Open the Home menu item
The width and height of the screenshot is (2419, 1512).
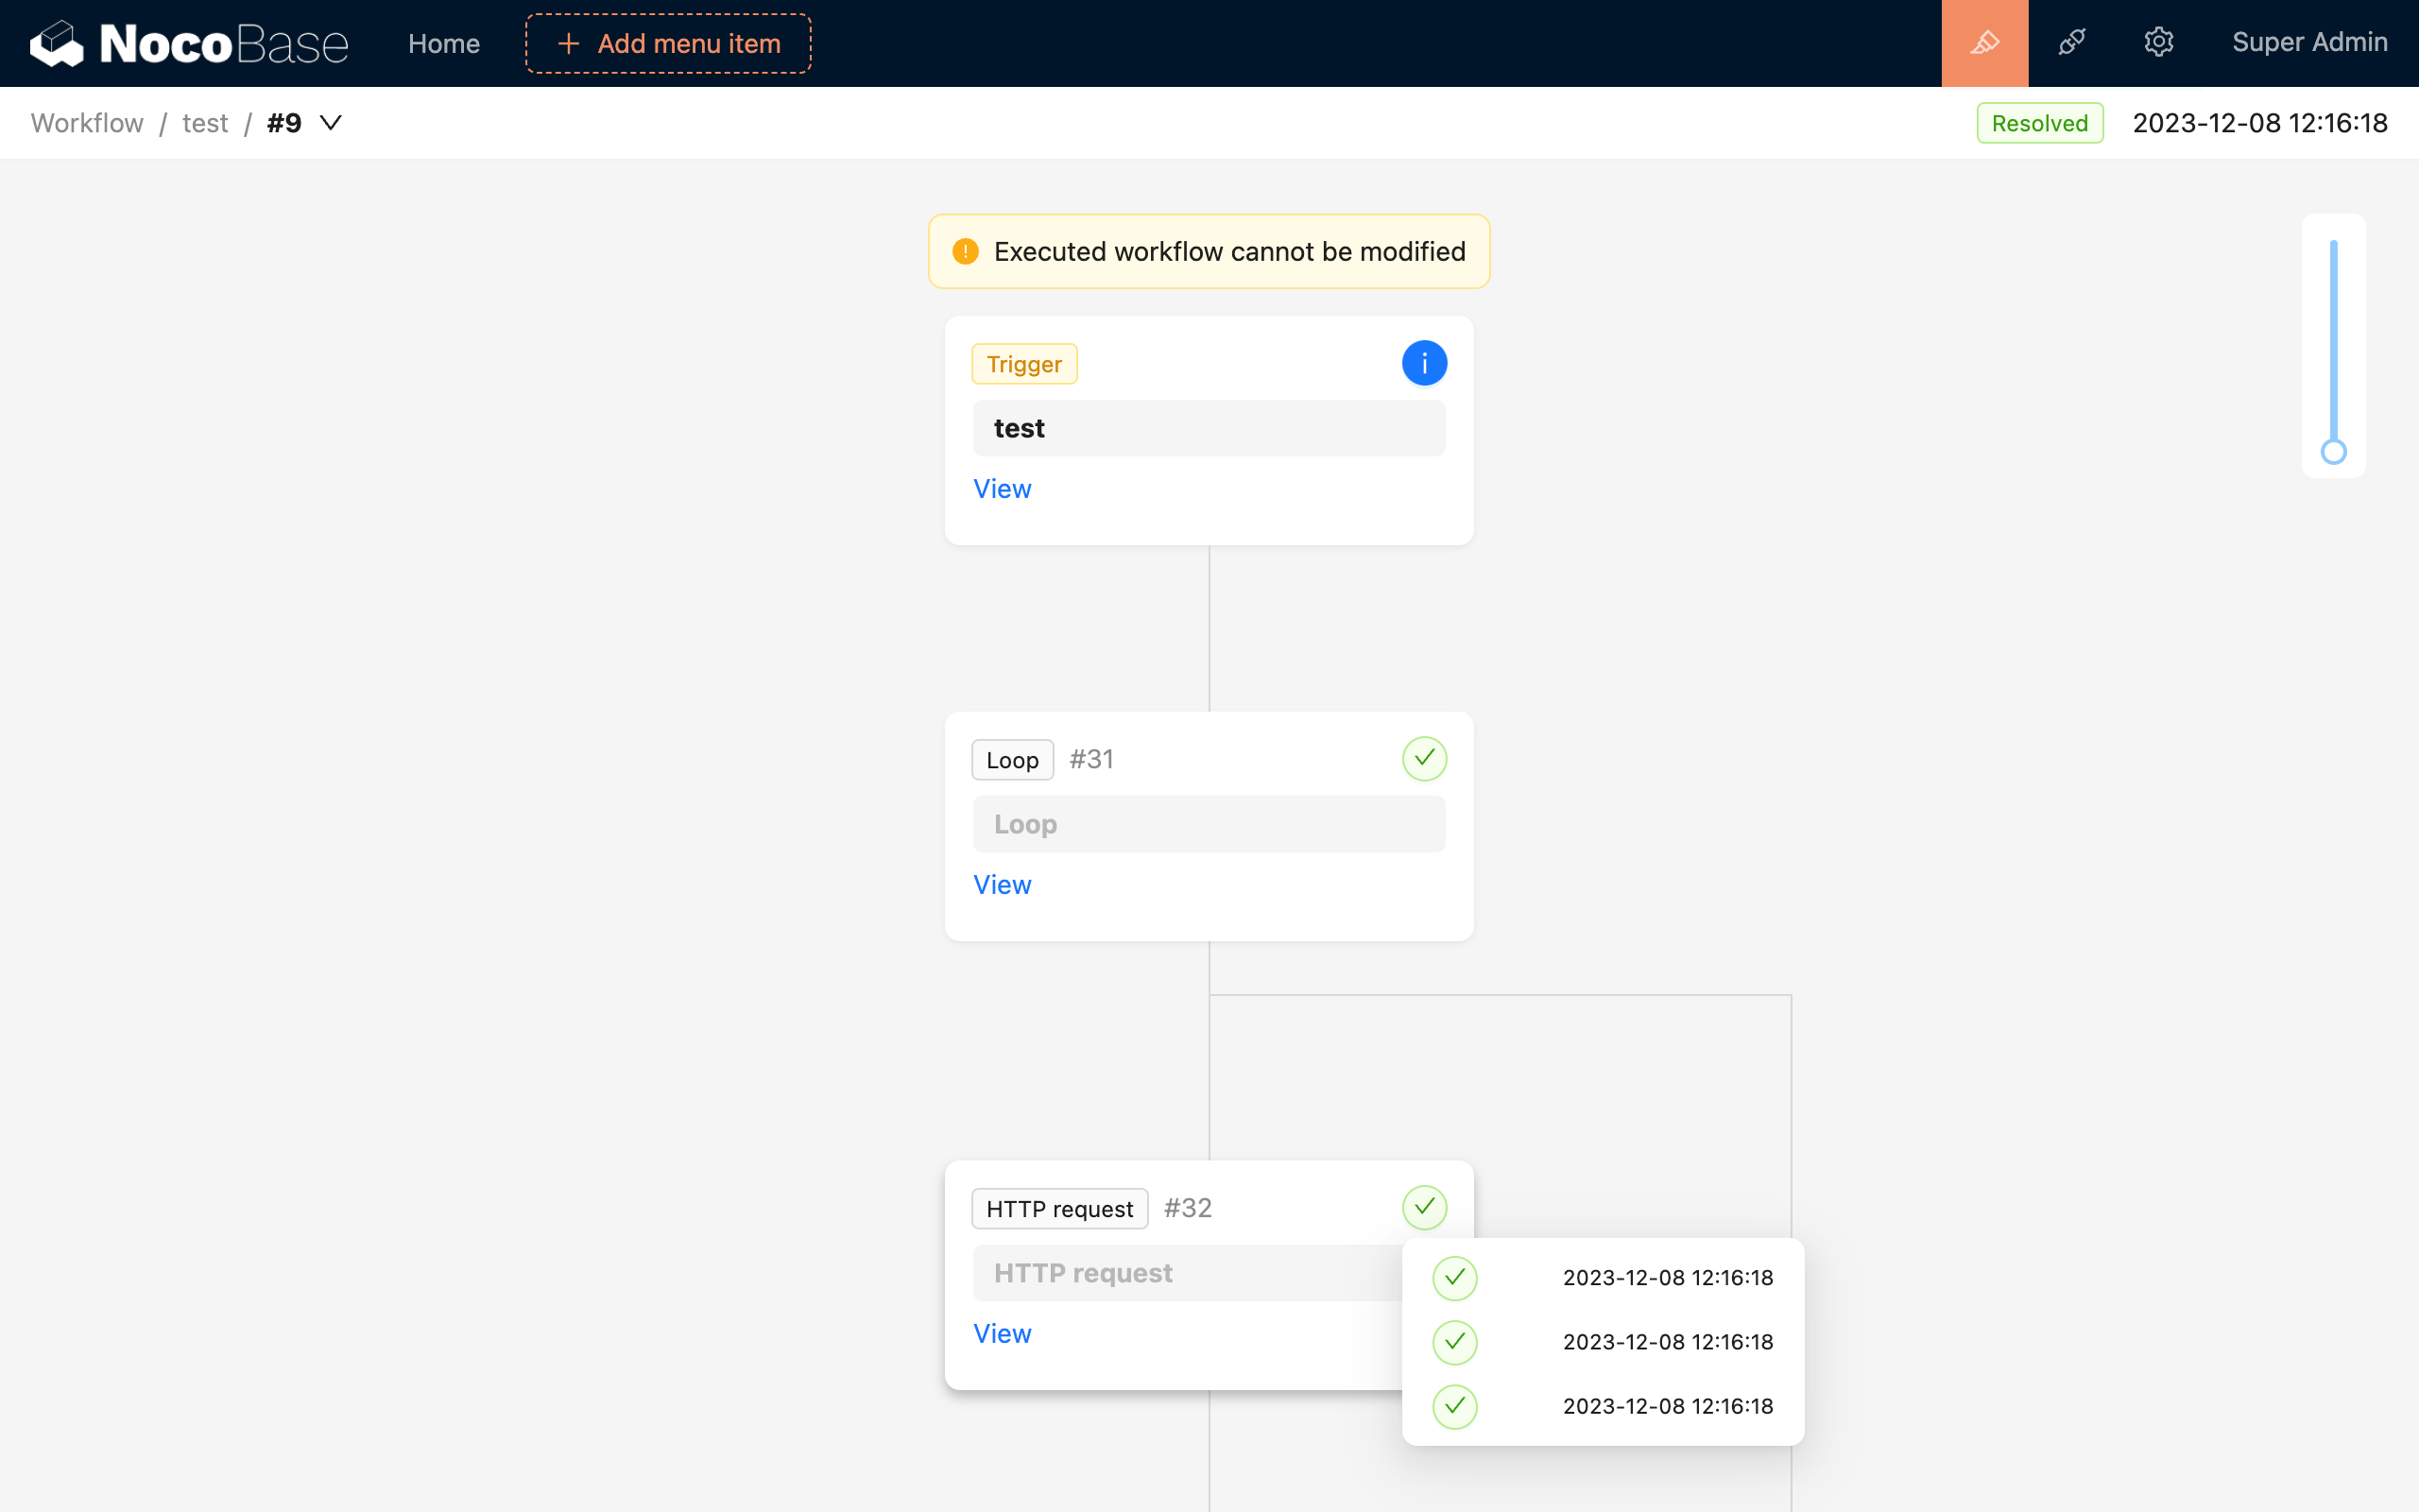point(444,44)
